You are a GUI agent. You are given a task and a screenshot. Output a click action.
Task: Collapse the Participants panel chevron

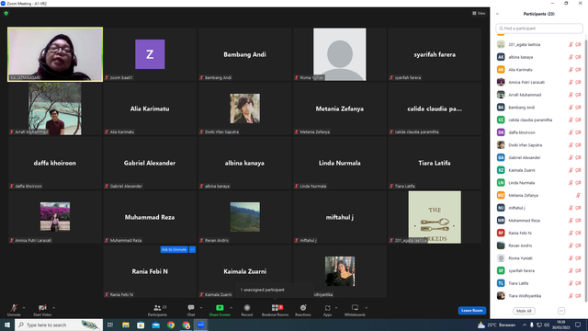497,14
